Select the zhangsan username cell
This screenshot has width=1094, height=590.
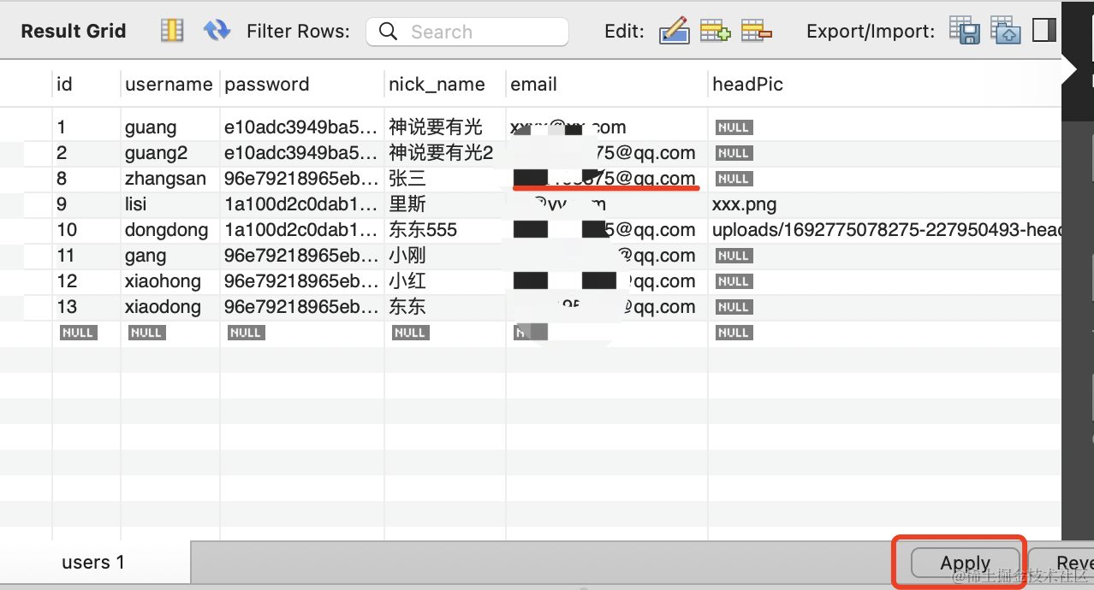(165, 179)
